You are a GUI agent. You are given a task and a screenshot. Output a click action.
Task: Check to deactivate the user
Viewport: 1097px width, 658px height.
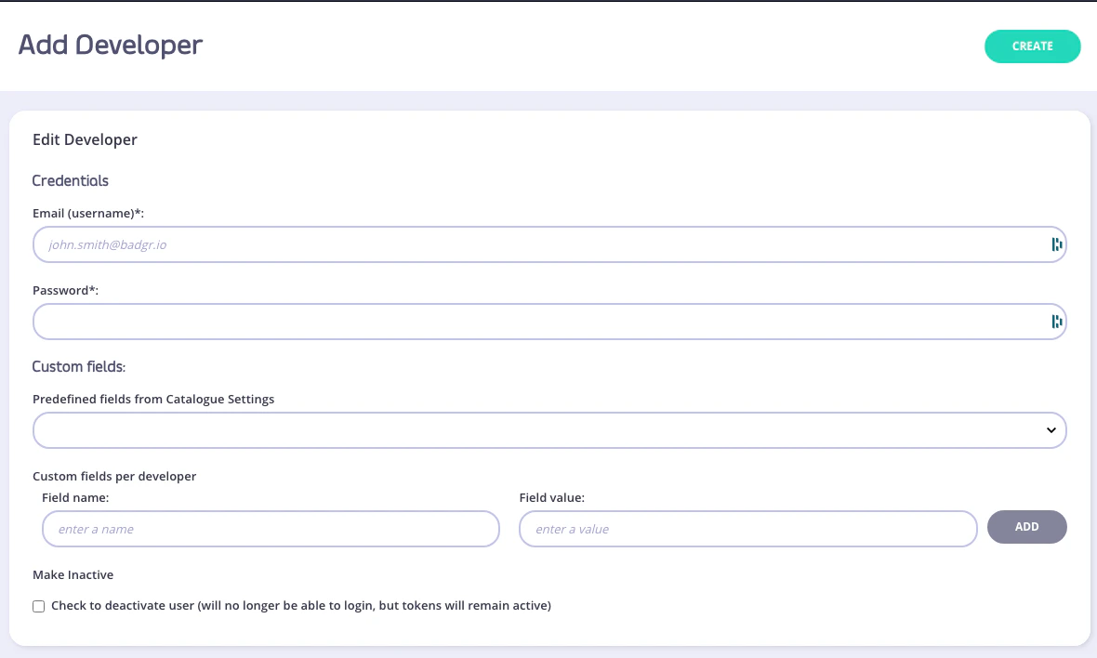tap(38, 606)
